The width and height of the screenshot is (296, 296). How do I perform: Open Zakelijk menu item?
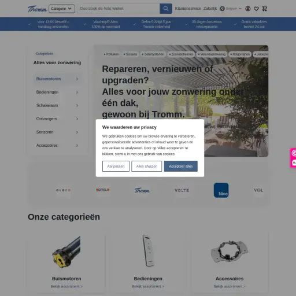(210, 9)
